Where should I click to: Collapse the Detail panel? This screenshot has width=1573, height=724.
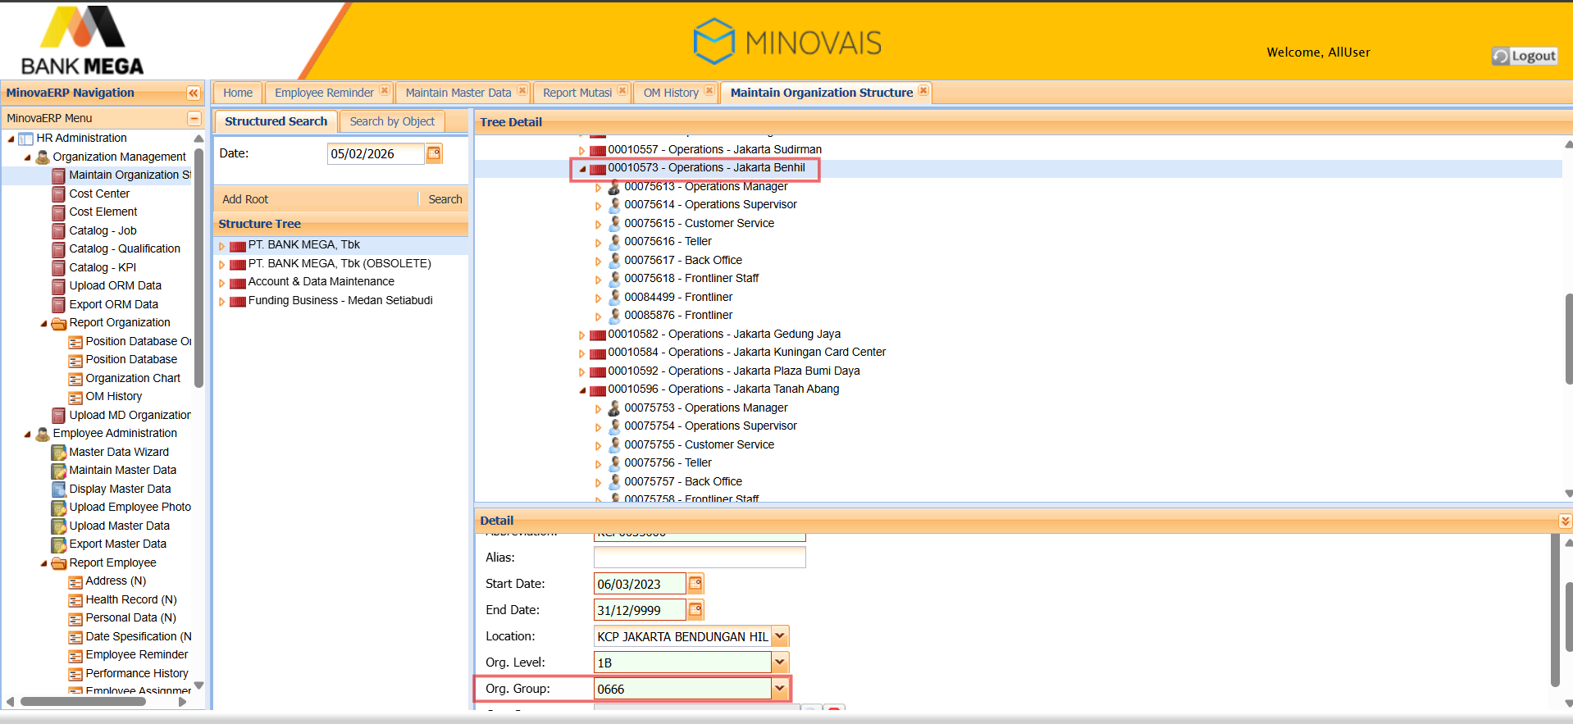click(x=1565, y=521)
